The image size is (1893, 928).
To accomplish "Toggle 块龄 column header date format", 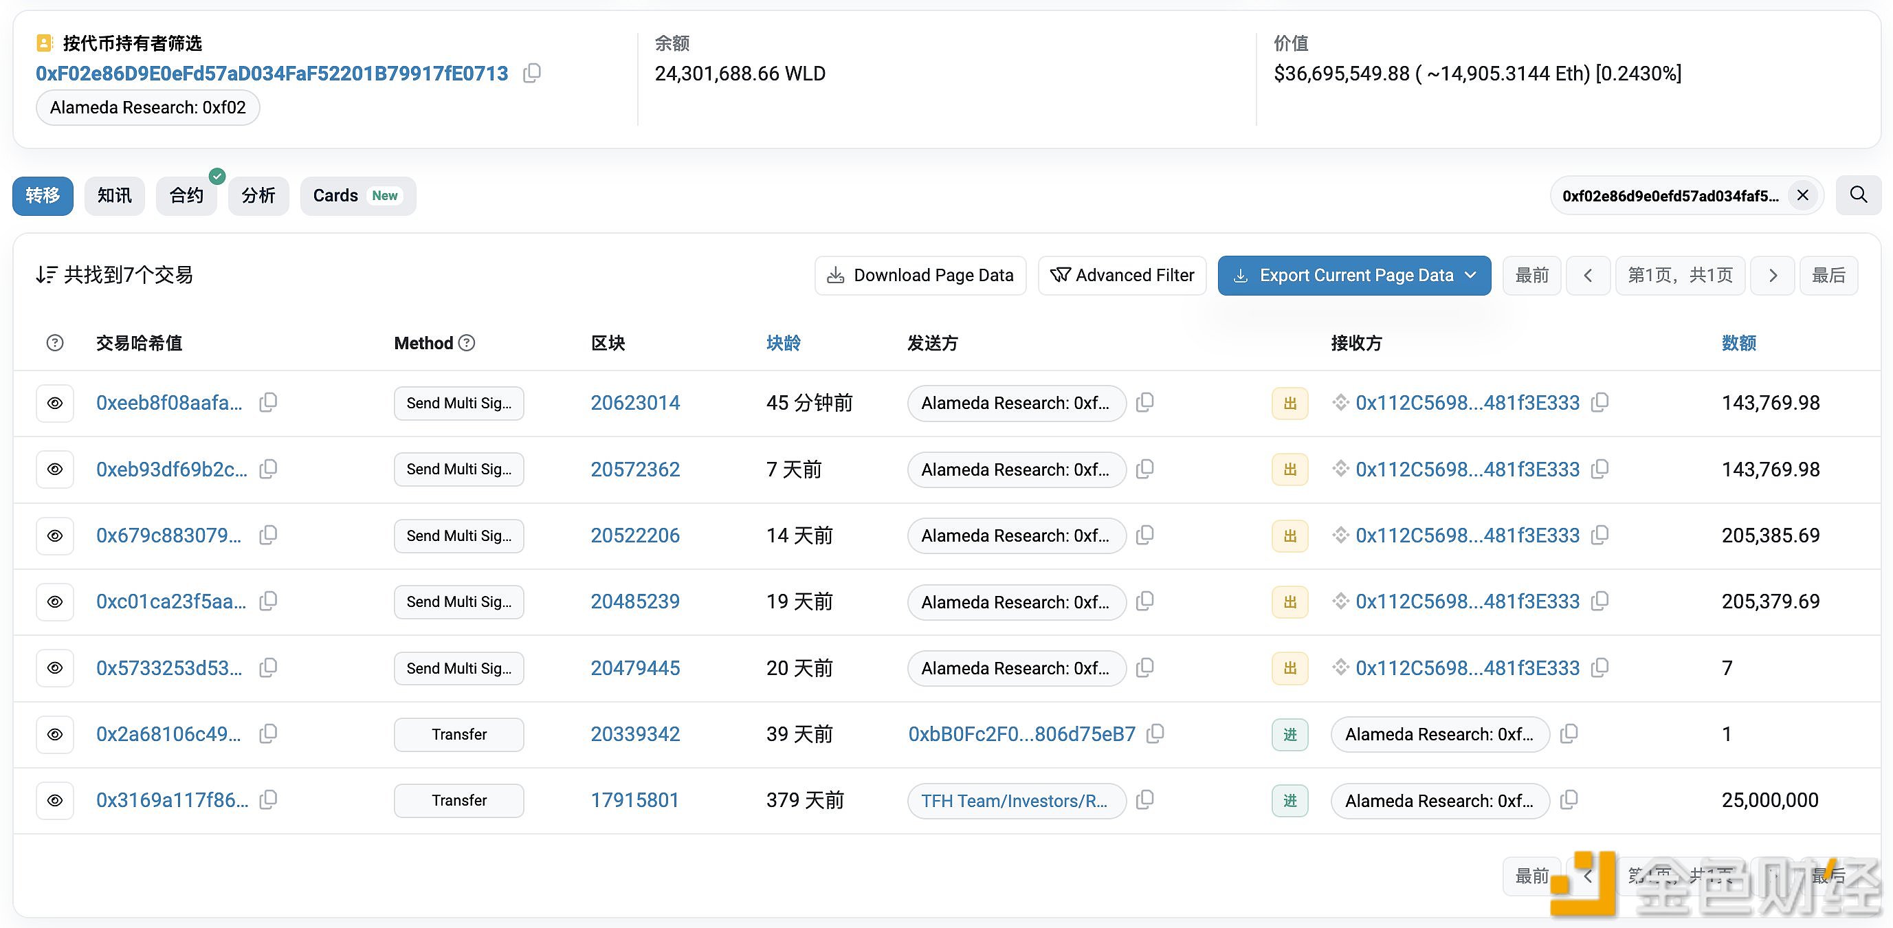I will click(x=784, y=343).
